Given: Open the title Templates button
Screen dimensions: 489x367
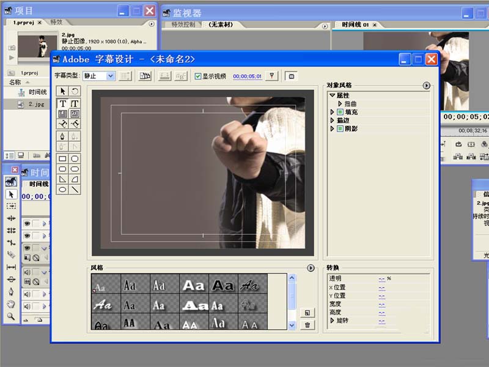Looking at the screenshot, I should (x=145, y=76).
